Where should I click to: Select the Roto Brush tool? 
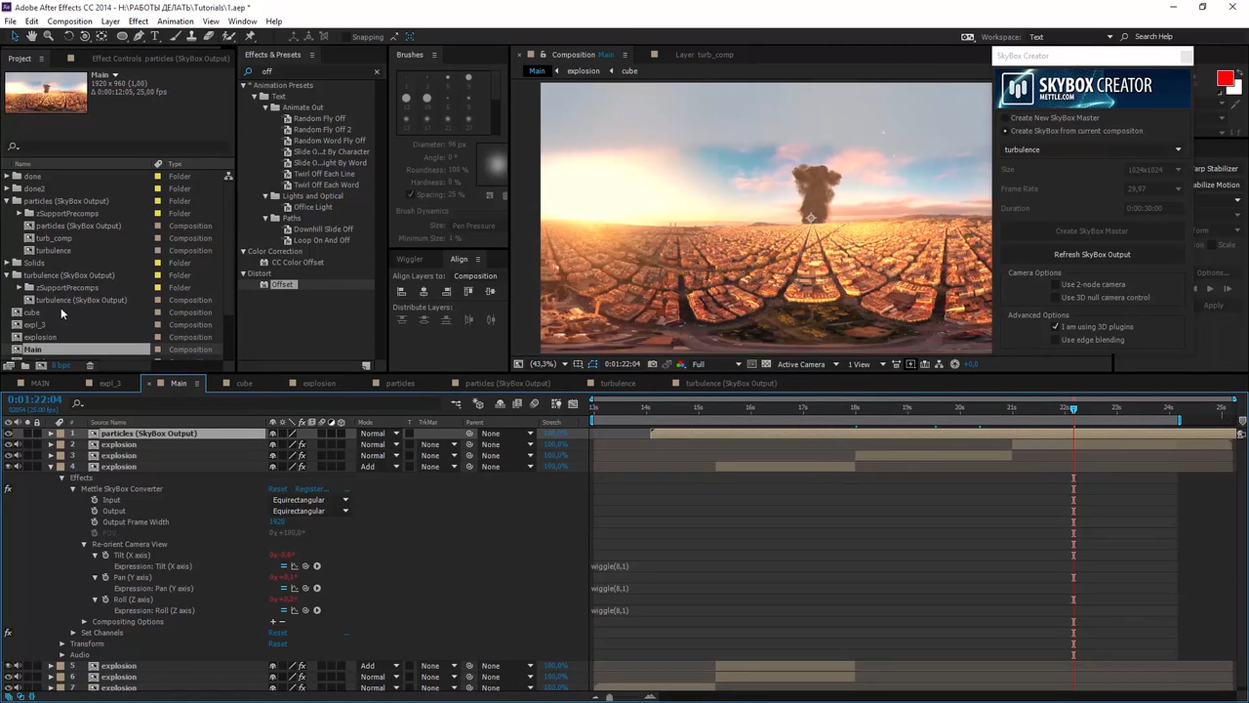228,36
